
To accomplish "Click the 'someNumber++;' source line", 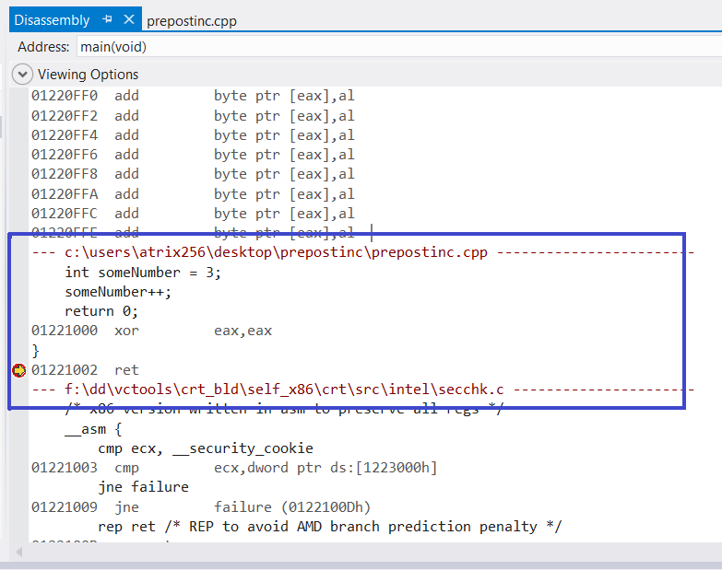I will (x=118, y=292).
